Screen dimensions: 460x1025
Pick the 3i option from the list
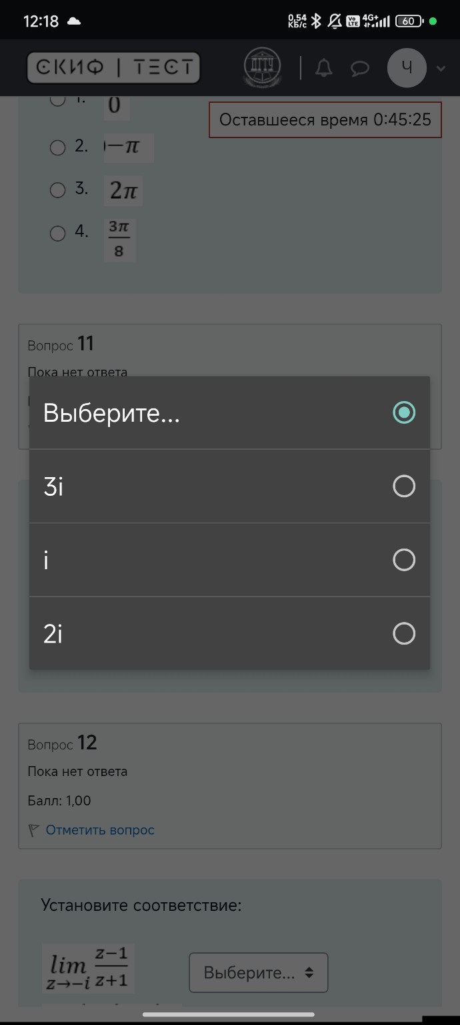point(229,486)
